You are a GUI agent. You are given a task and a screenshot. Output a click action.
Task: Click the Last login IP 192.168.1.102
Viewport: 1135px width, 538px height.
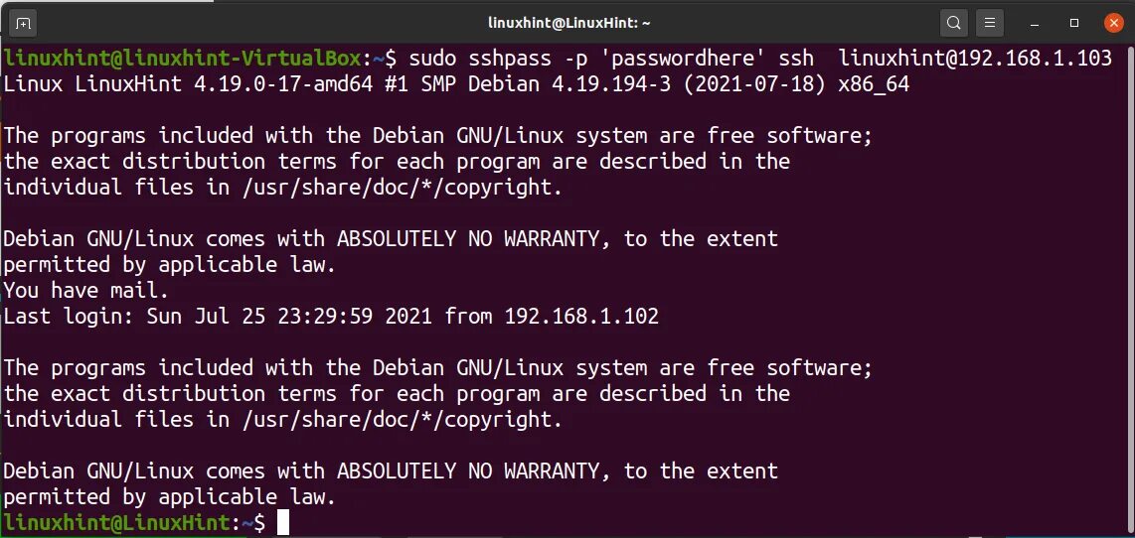(x=581, y=317)
